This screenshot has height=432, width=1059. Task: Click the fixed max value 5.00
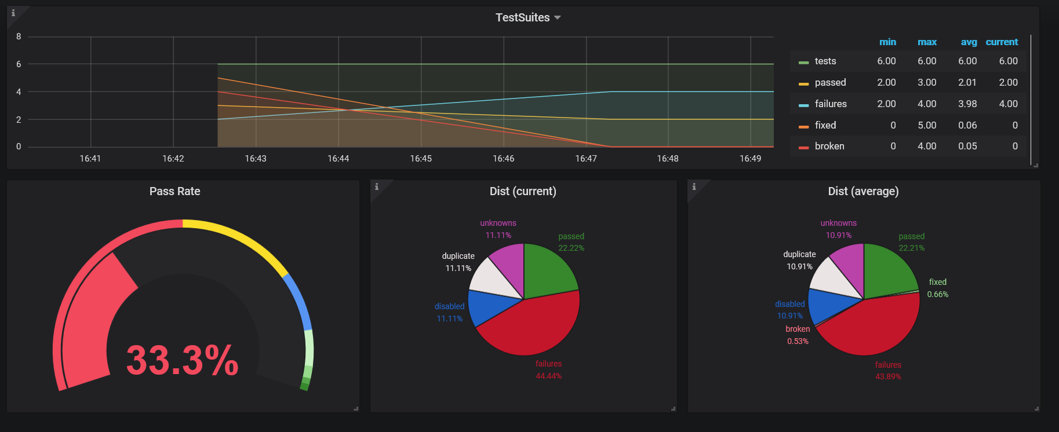[x=927, y=125]
